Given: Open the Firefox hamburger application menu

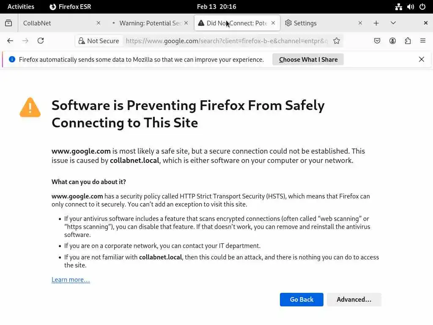Looking at the screenshot, I should click(423, 41).
